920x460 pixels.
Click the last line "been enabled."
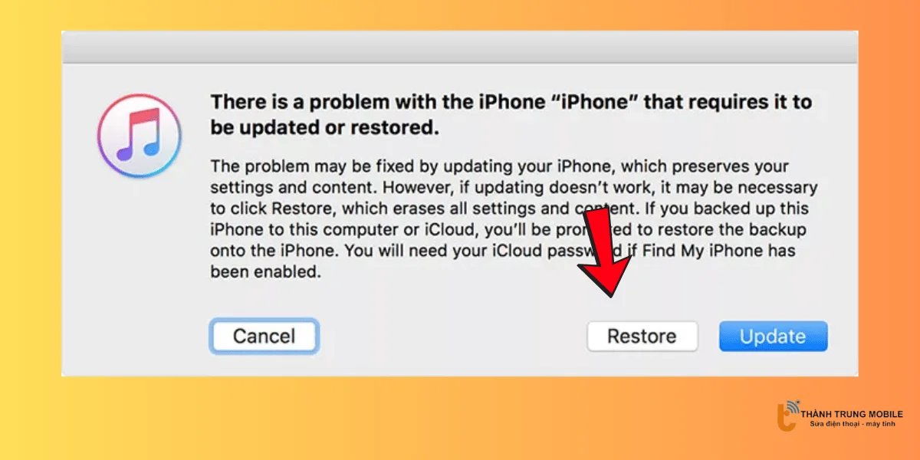coord(265,272)
